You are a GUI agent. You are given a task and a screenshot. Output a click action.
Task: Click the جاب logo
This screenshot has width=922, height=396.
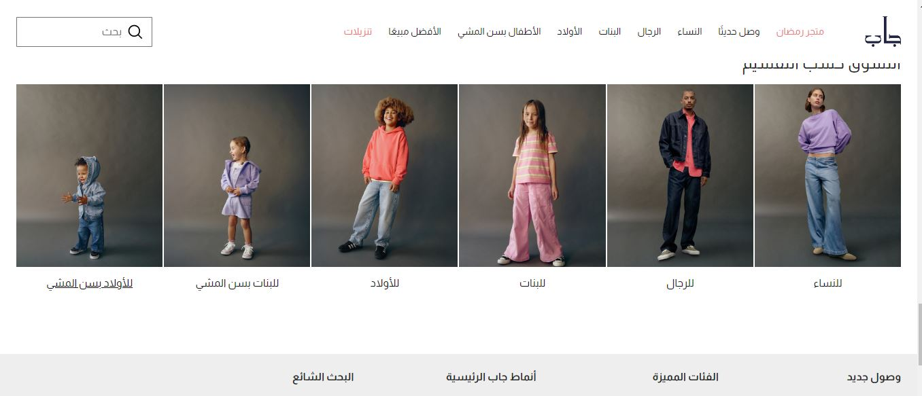[883, 31]
